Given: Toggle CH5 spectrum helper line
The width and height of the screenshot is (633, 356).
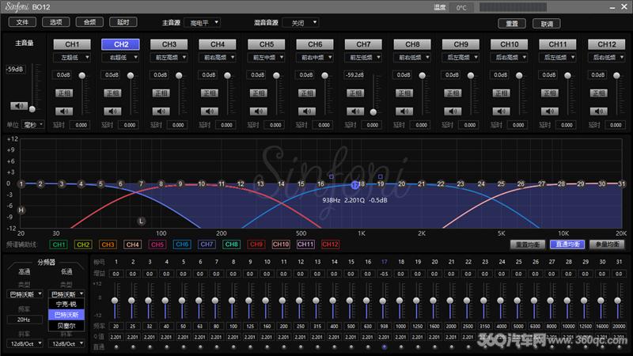Looking at the screenshot, I should [x=157, y=244].
